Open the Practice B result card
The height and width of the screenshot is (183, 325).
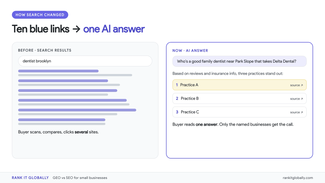pos(239,98)
